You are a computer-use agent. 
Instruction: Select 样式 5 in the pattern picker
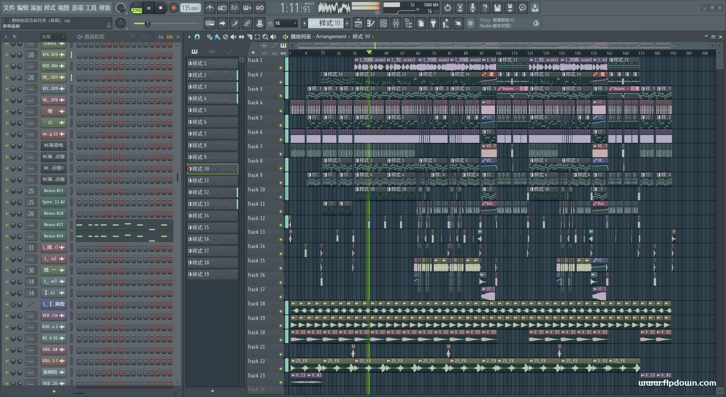213,110
